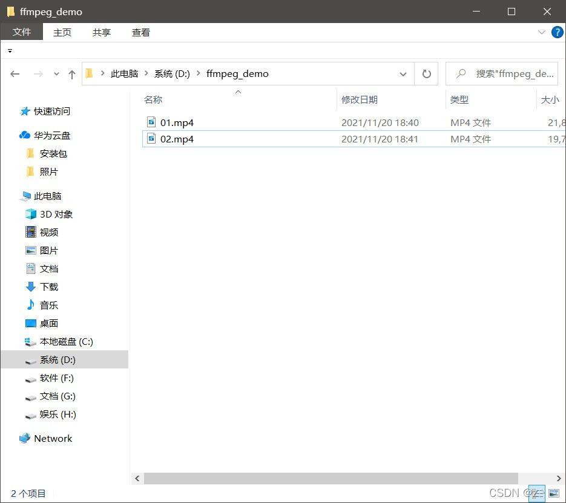Select 此电脑 in the address breadcrumb
566x503 pixels.
[x=124, y=74]
